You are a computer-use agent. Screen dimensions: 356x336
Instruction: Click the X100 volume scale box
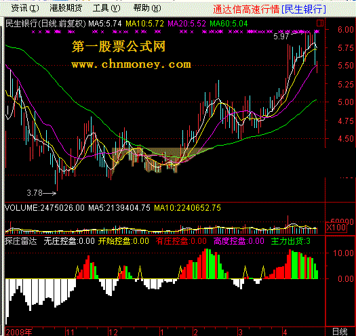[x=336, y=228]
